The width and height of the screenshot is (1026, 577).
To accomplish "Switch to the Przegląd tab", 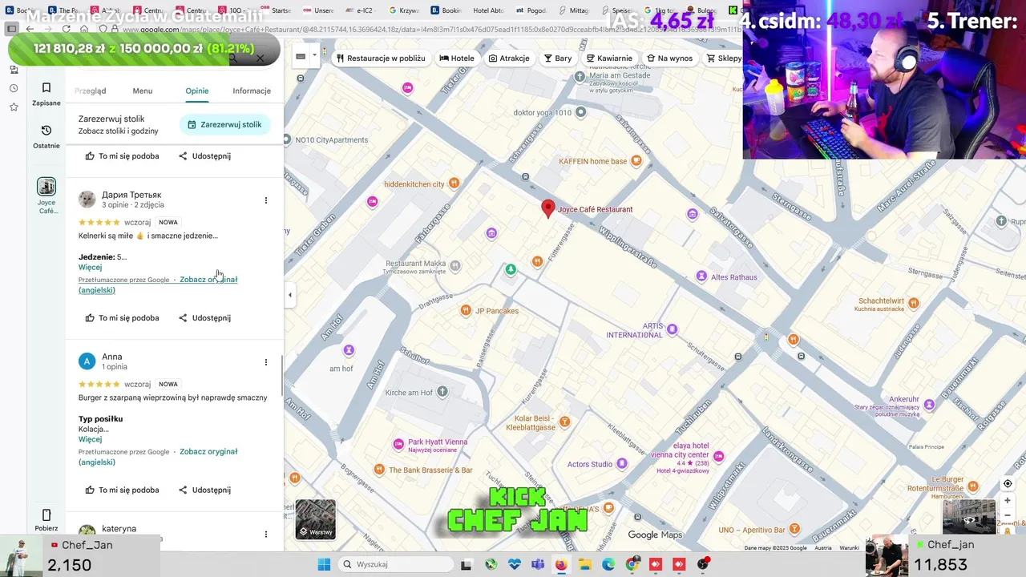I will (x=91, y=91).
